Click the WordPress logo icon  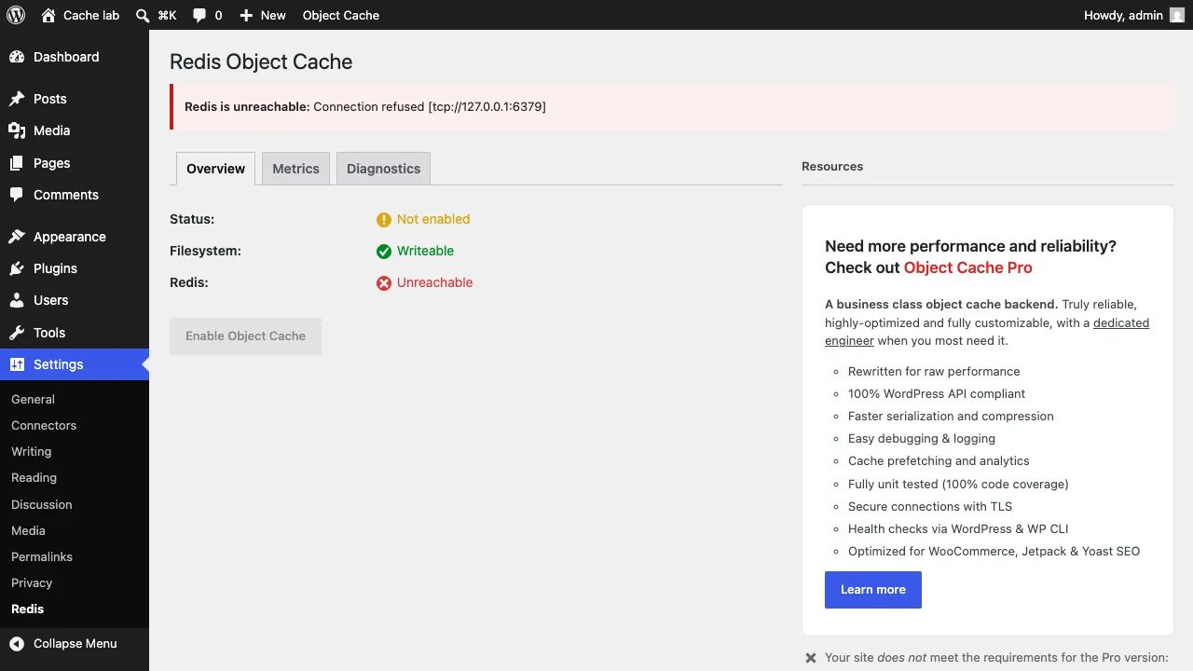coord(15,15)
